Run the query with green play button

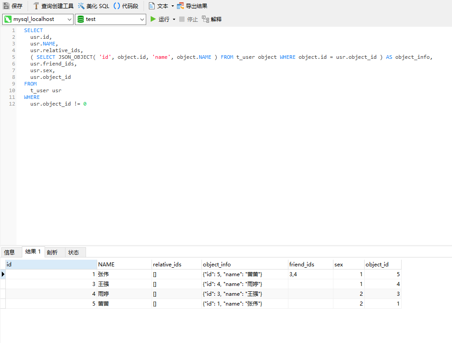pos(153,19)
